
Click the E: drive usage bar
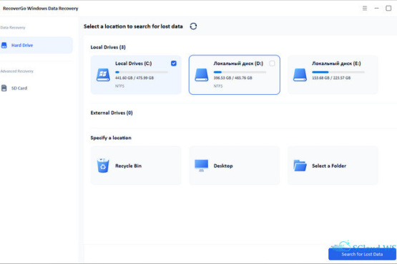(x=338, y=72)
